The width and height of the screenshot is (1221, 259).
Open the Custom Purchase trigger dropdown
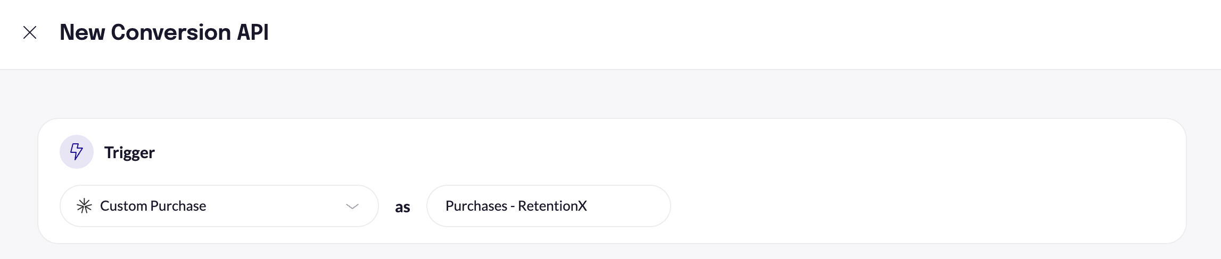(218, 206)
